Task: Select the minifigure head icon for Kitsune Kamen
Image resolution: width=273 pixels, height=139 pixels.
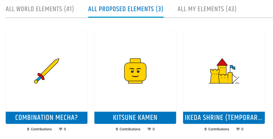Action: [135, 71]
